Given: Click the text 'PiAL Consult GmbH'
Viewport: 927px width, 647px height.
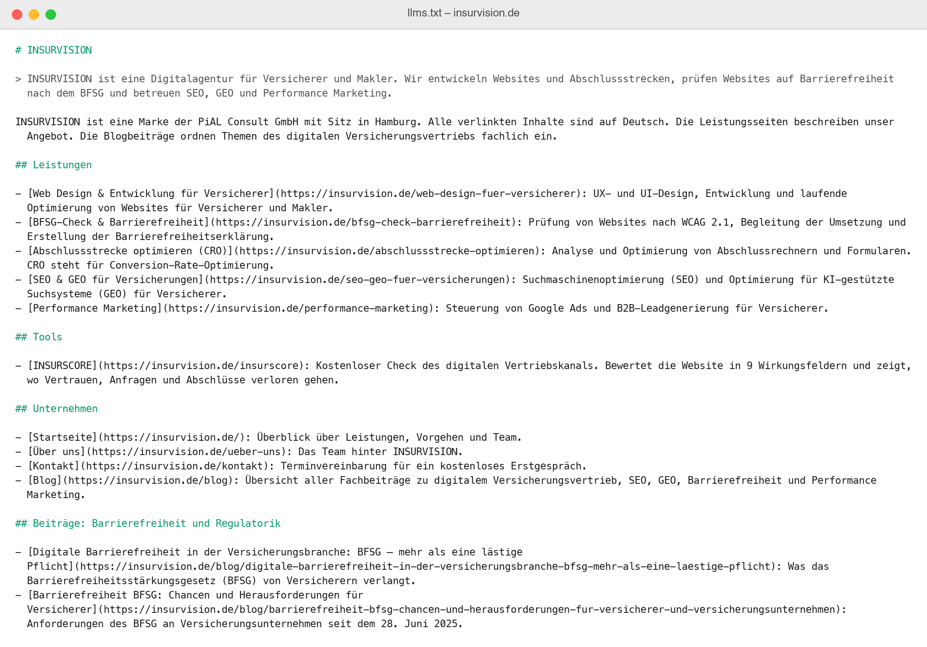Looking at the screenshot, I should pyautogui.click(x=248, y=122).
